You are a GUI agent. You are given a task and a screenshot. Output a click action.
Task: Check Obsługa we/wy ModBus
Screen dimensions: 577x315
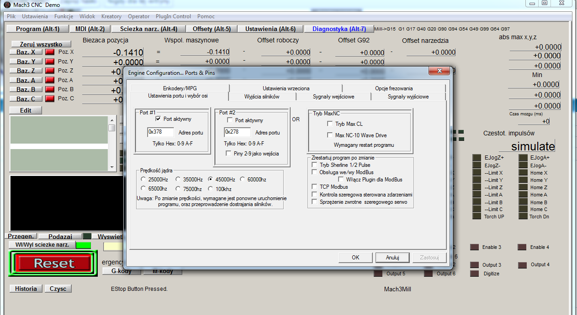coord(314,172)
